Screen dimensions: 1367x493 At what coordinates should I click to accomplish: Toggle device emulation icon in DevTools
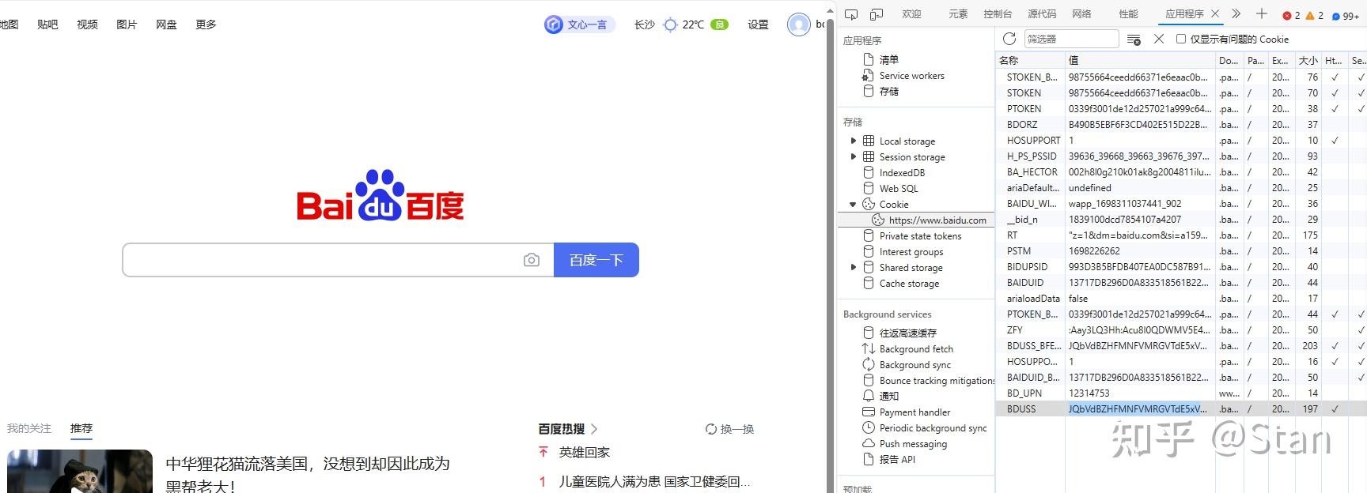pos(877,14)
